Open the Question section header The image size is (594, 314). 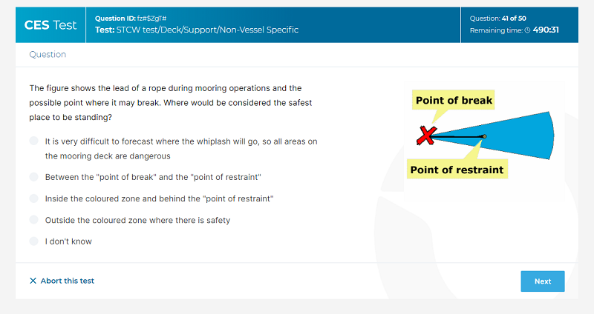pos(48,54)
